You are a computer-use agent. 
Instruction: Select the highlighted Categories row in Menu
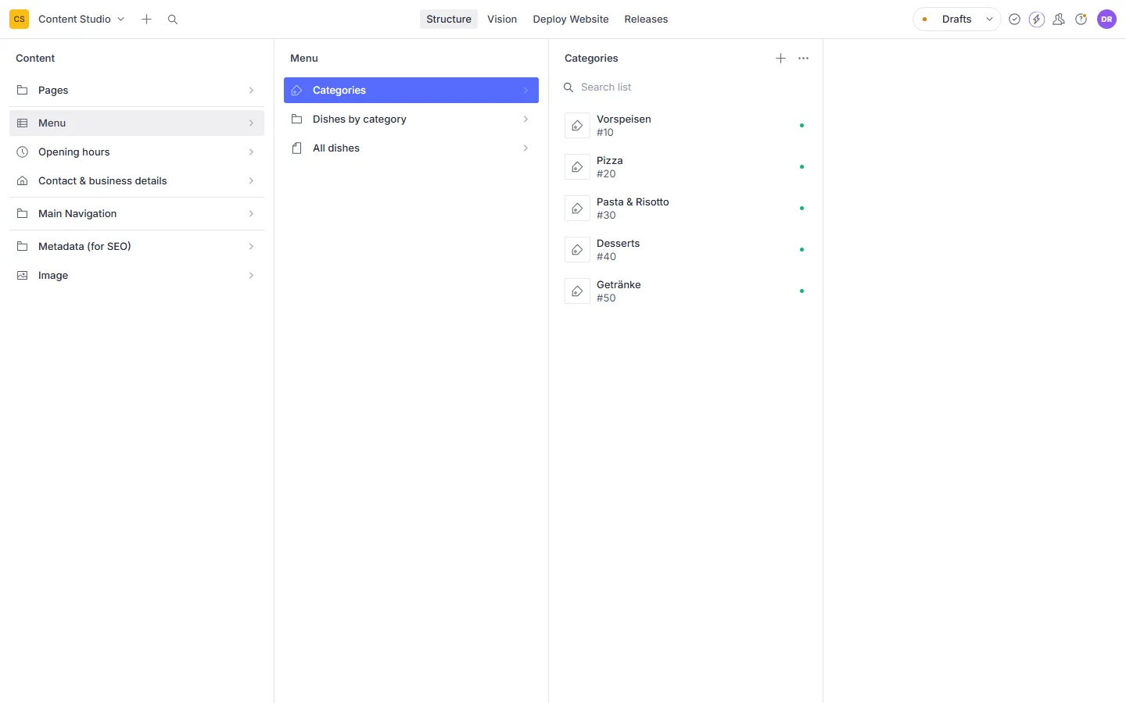(x=411, y=90)
